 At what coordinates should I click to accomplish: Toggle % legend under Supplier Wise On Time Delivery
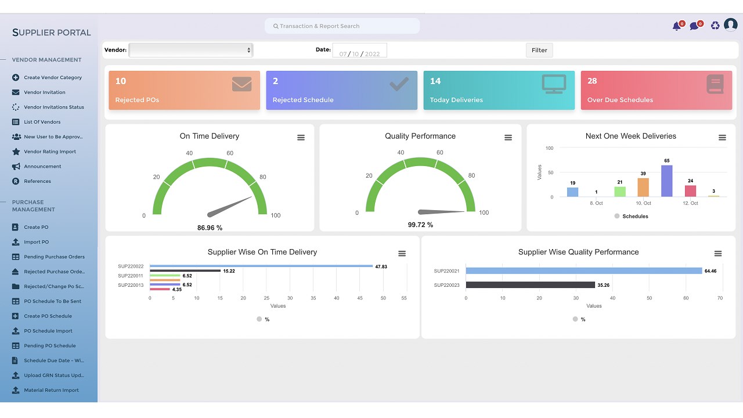(x=263, y=319)
